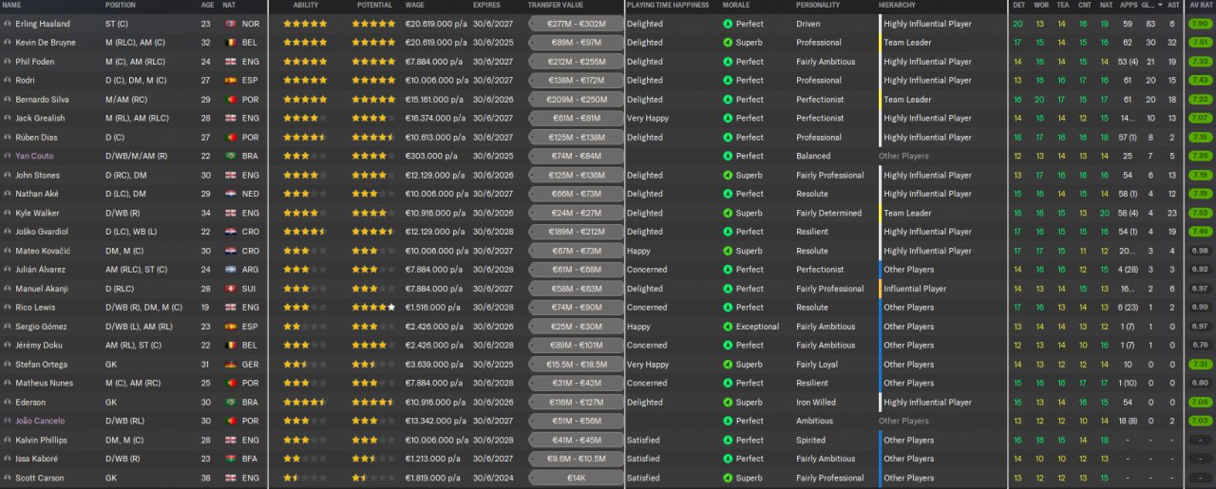The height and width of the screenshot is (489, 1216).
Task: Sort by the APPS column header
Action: 1128,6
